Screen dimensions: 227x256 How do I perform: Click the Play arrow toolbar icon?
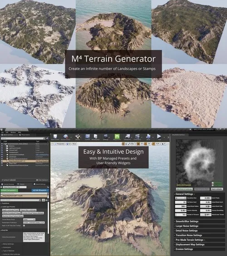click(159, 137)
